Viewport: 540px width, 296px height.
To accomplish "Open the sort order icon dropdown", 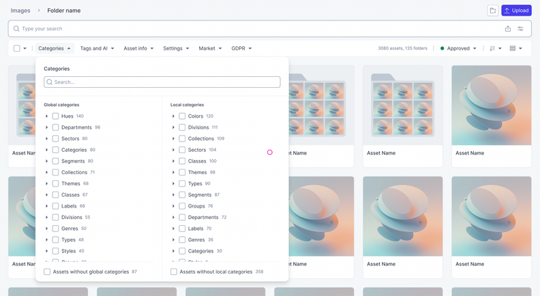I will click(495, 48).
